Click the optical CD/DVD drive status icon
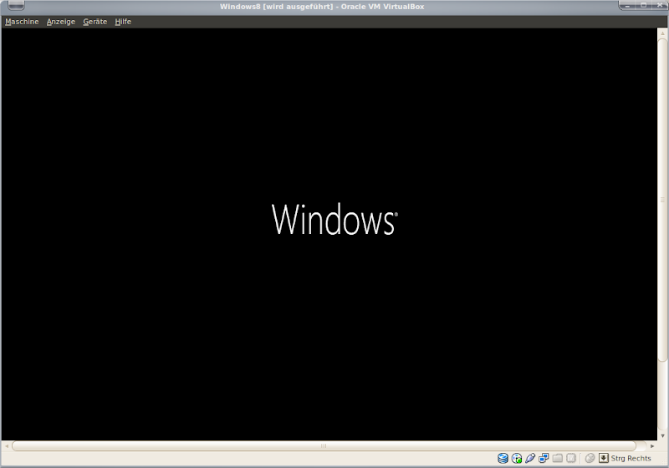This screenshot has width=669, height=468. [516, 458]
